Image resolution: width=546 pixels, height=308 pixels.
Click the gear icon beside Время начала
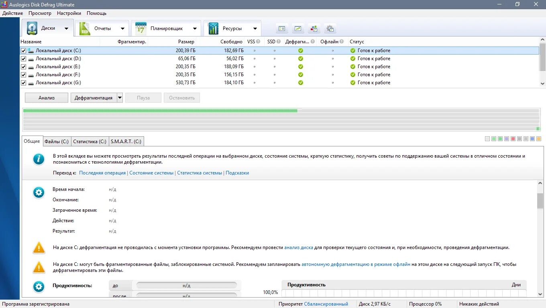tap(39, 192)
